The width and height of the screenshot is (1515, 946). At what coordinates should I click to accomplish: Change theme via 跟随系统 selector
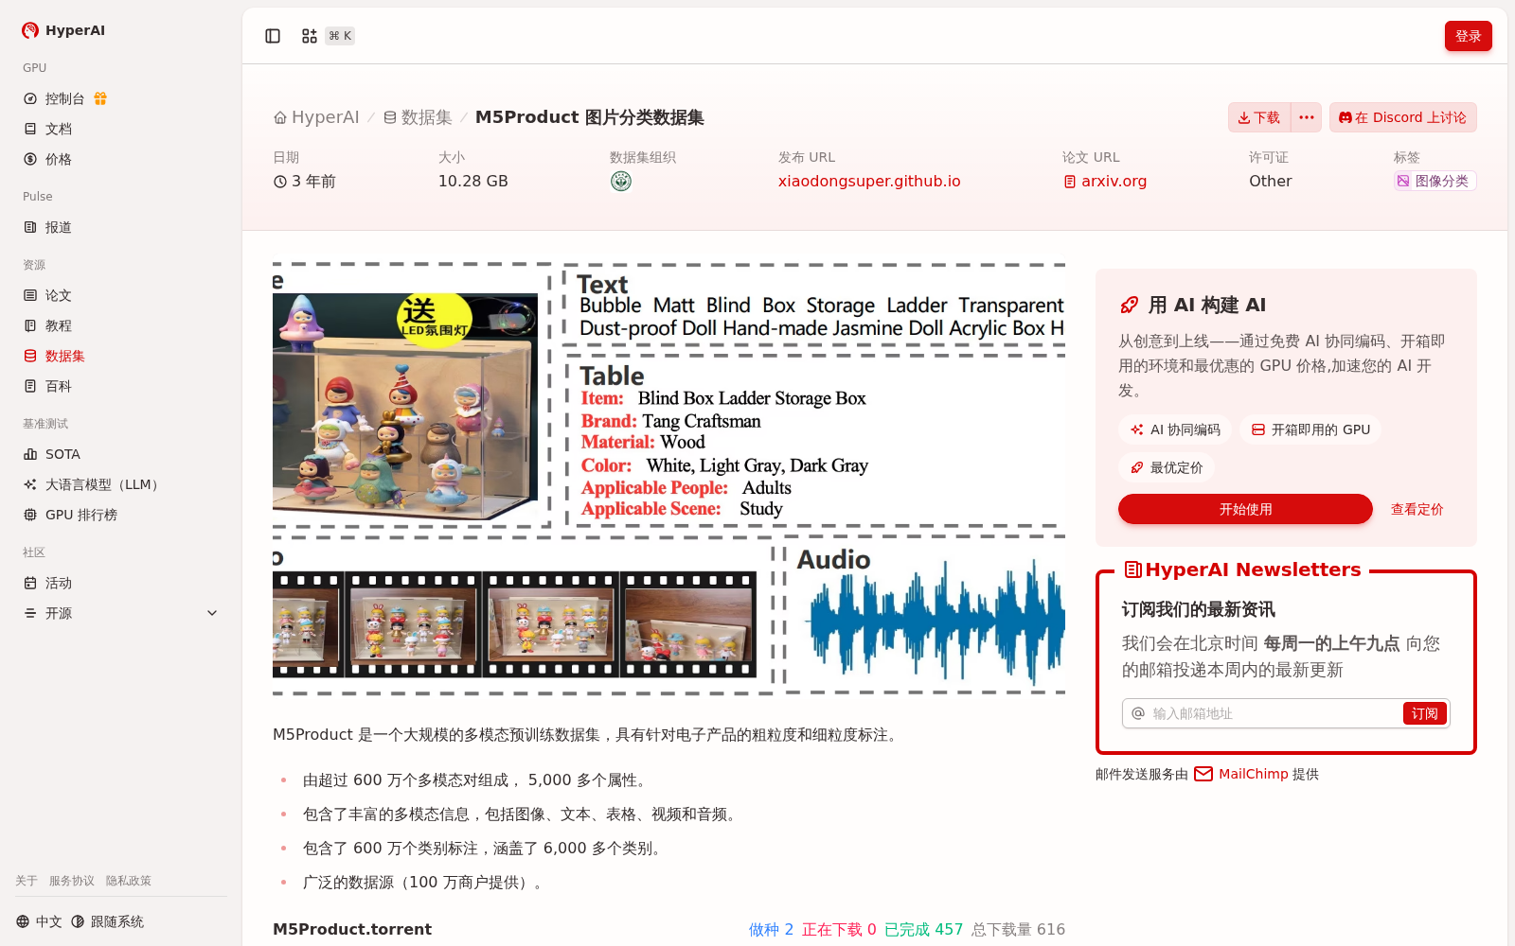click(107, 921)
